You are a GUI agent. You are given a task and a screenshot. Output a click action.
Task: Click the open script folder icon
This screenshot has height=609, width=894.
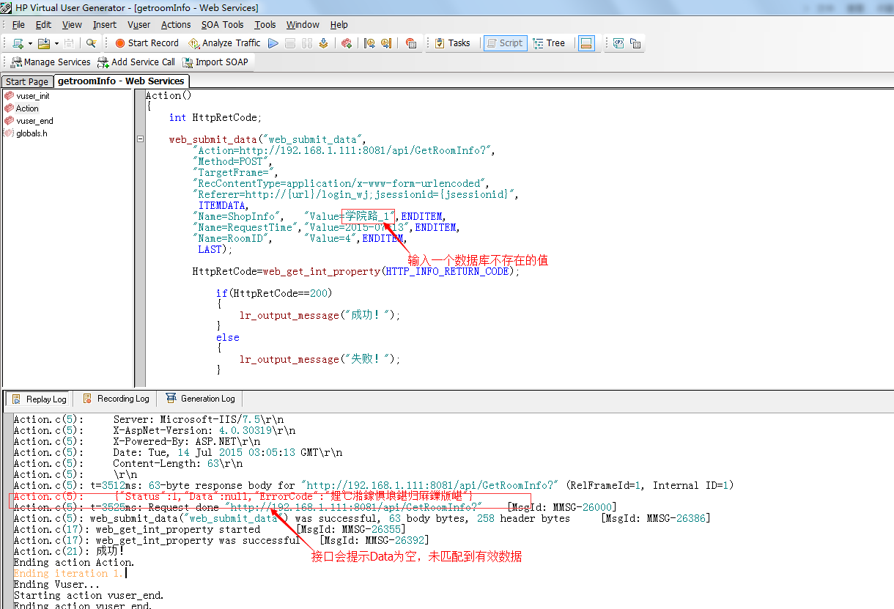pos(43,43)
